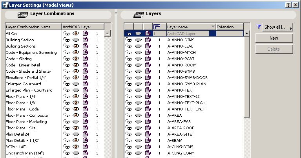Toggle lock icon of ArchiCAD Layer row
The height and width of the screenshot is (158, 301).
(129, 33)
